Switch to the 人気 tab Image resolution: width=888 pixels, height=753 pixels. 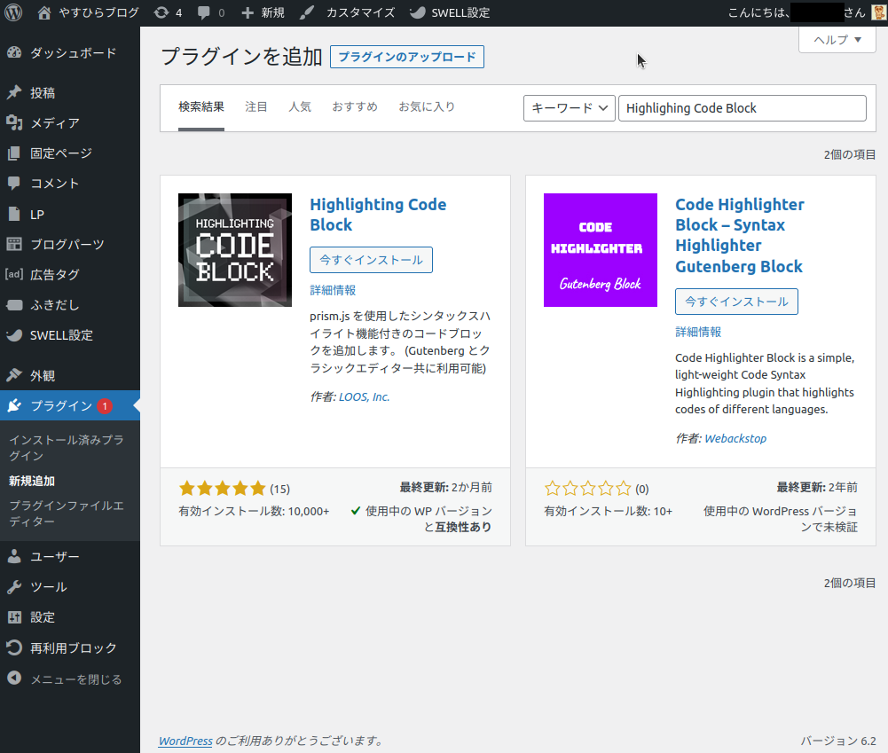[x=300, y=107]
